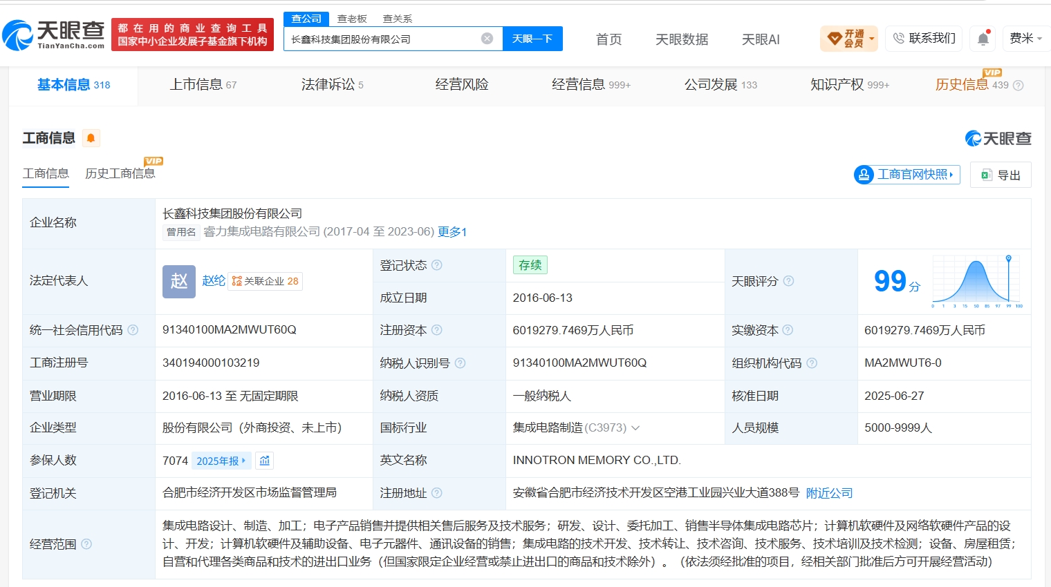The height and width of the screenshot is (587, 1051).
Task: Click the help icon next to 注册地址
Action: pos(437,493)
